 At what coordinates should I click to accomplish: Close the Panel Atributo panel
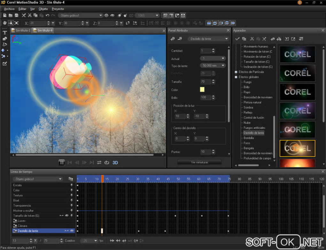coord(228,30)
